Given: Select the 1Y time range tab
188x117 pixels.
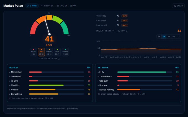Looking at the screenshot, I should point(179,37).
